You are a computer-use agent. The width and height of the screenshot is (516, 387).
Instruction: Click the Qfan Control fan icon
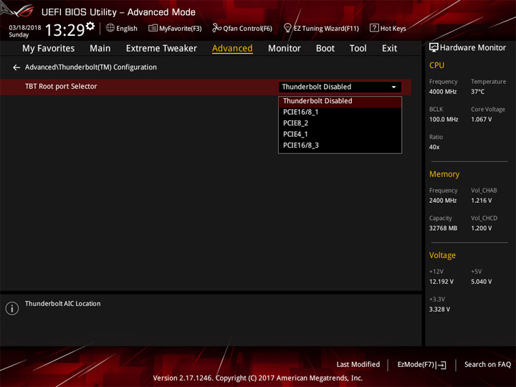(216, 28)
